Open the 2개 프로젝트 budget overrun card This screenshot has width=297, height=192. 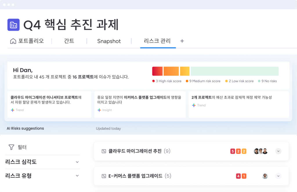click(238, 104)
